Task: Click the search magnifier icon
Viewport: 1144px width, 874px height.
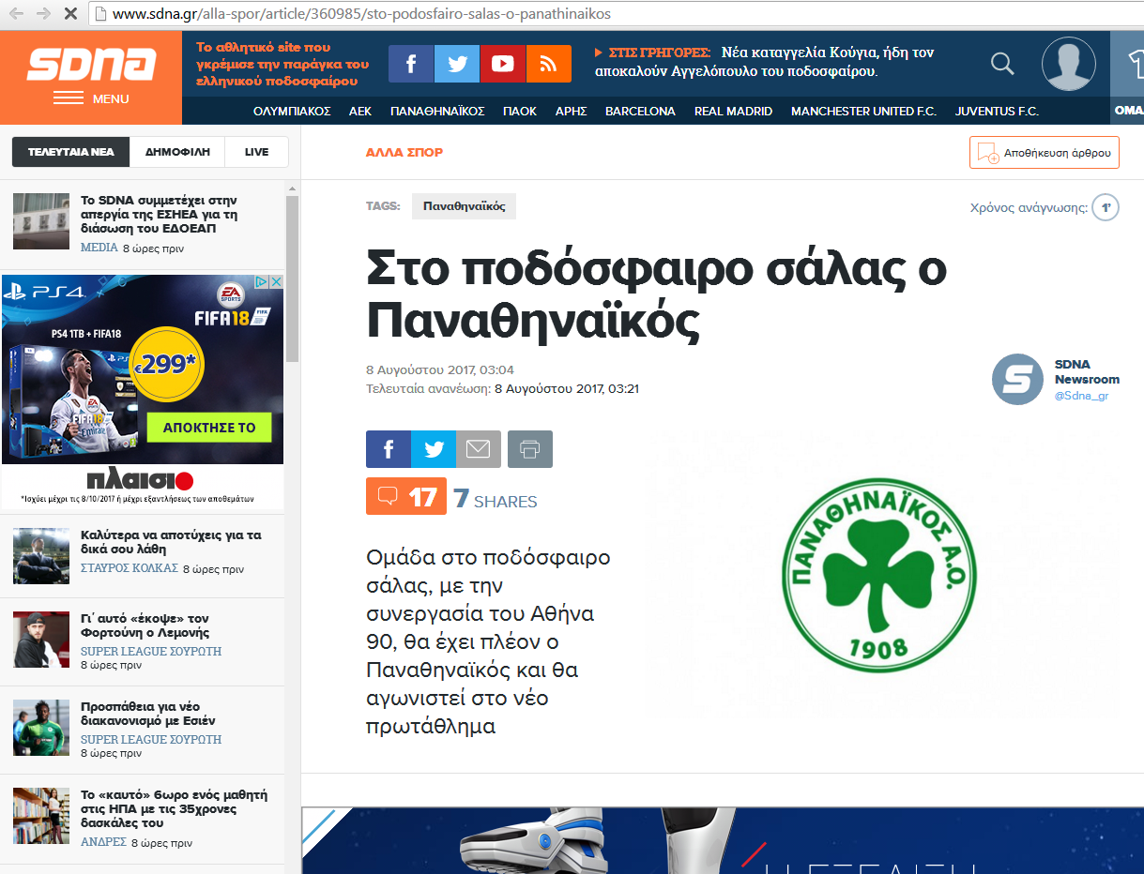Action: [1002, 64]
